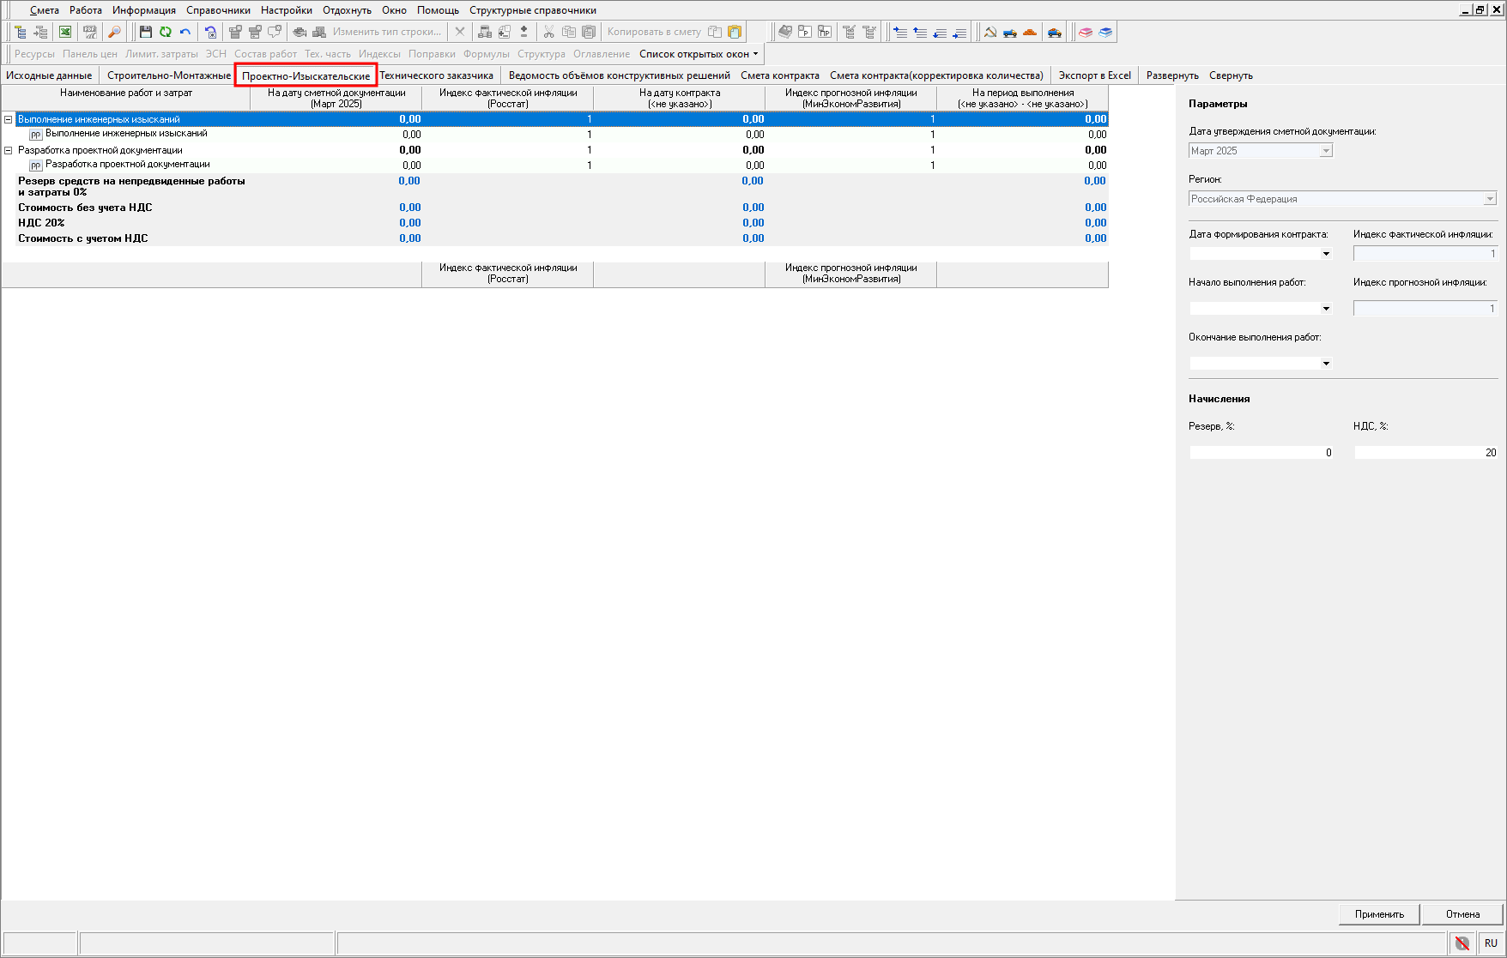Switch to the 'Смета контракта' tab
Viewport: 1507px width, 958px height.
tap(779, 75)
